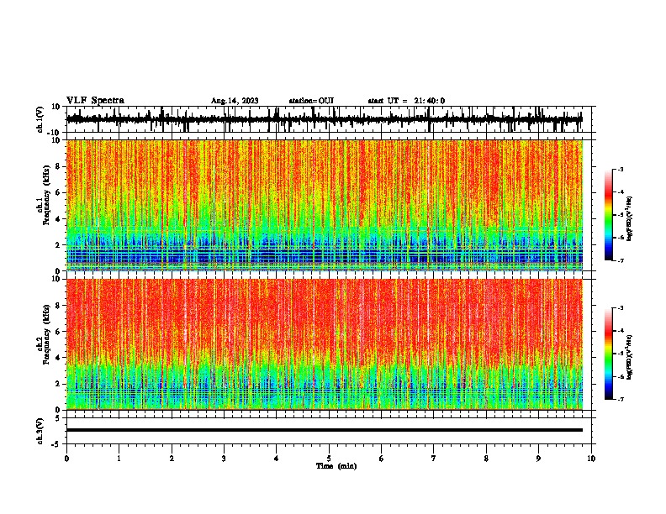Click time axis tick label "2"
The height and width of the screenshot is (514, 666).
[172, 459]
